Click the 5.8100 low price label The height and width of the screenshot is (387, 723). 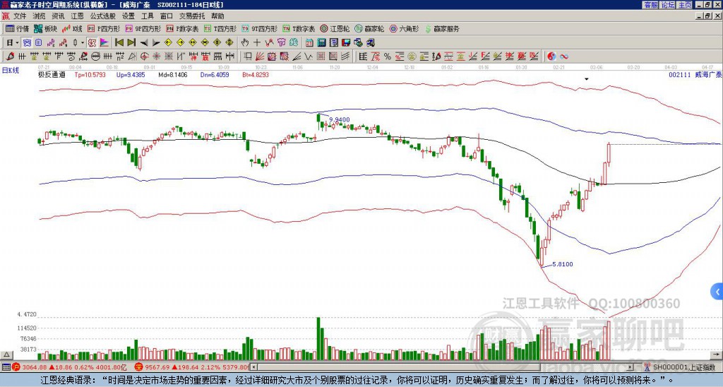(563, 264)
